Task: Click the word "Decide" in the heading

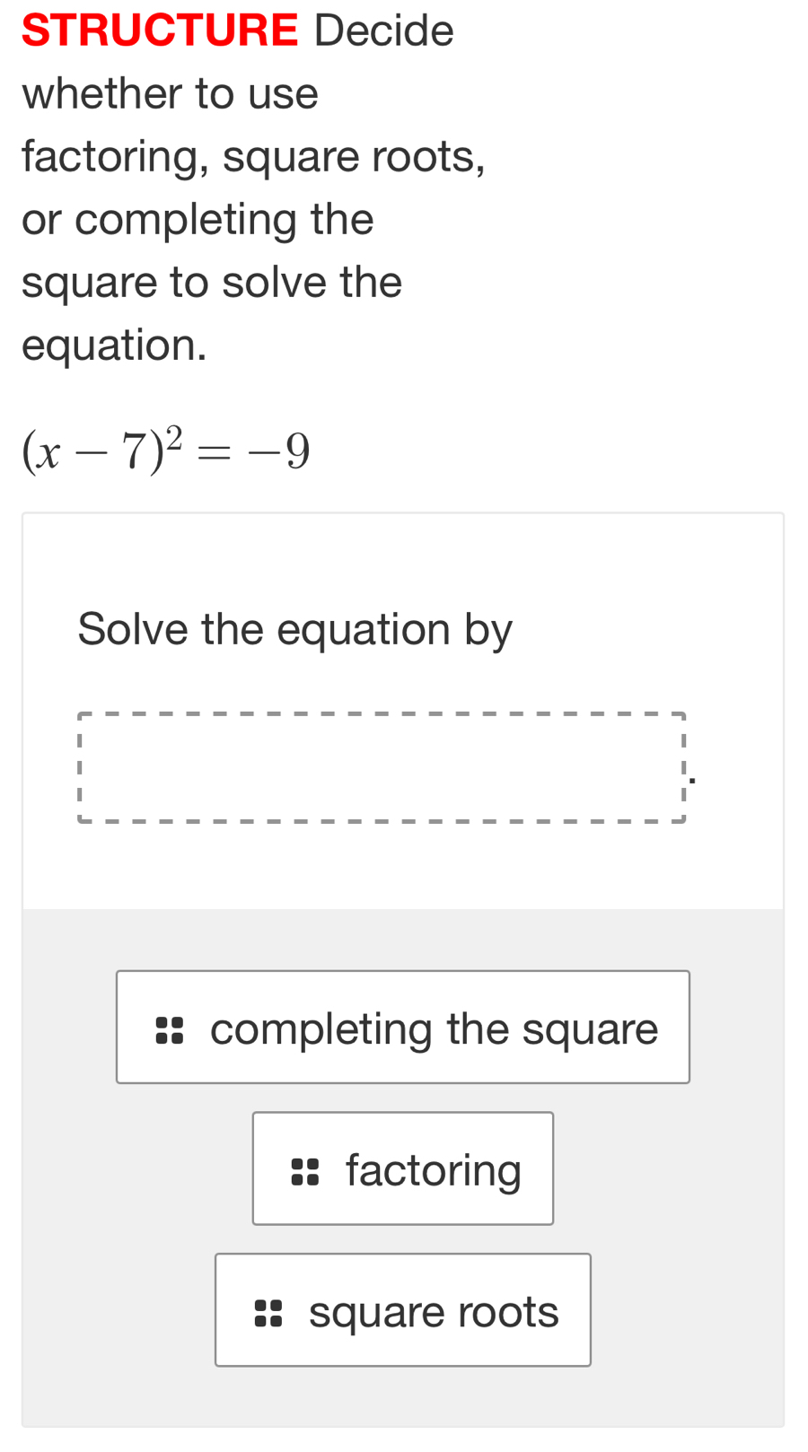Action: tap(384, 31)
